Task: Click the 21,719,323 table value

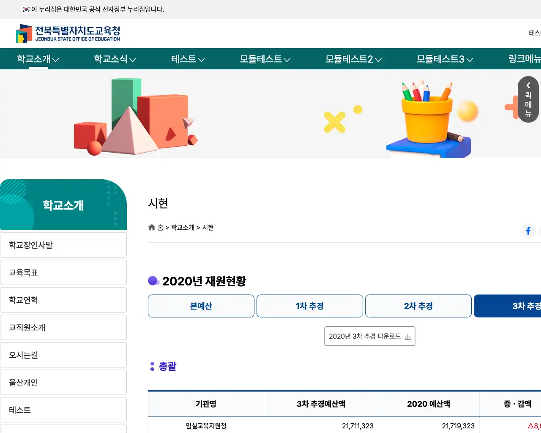Action: point(458,426)
